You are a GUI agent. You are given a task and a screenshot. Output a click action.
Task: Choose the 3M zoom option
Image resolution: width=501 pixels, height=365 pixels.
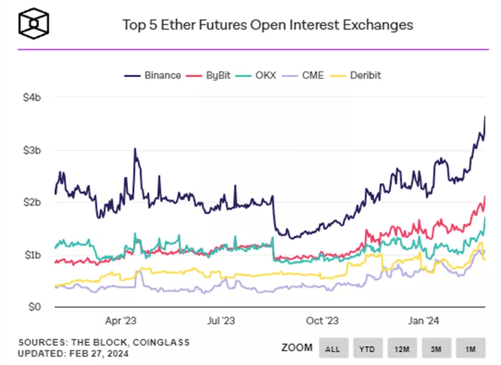click(436, 347)
